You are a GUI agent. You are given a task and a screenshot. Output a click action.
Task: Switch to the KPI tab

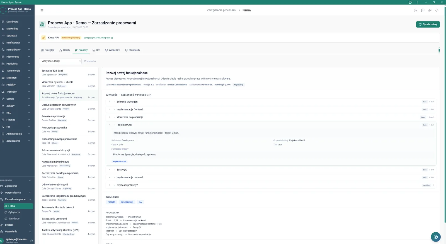pos(96,50)
